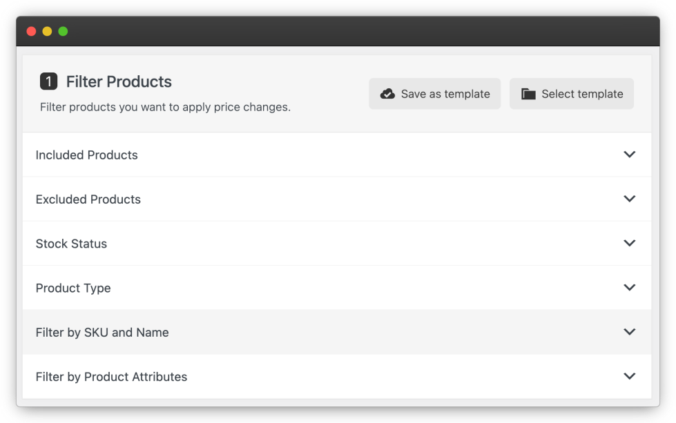Click the red close window dot
The width and height of the screenshot is (676, 423).
click(x=31, y=31)
